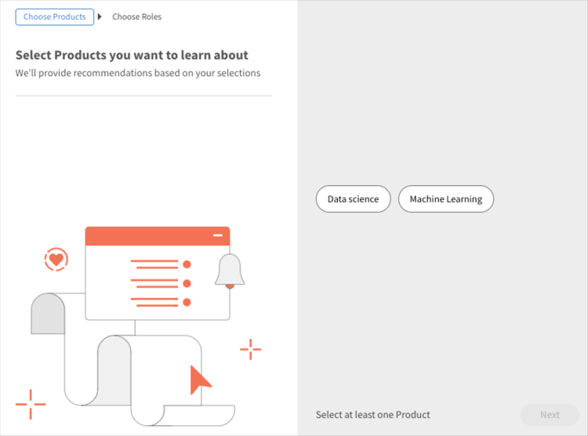Viewport: 588px width, 436px height.
Task: Click the disabled Next button
Action: click(550, 415)
